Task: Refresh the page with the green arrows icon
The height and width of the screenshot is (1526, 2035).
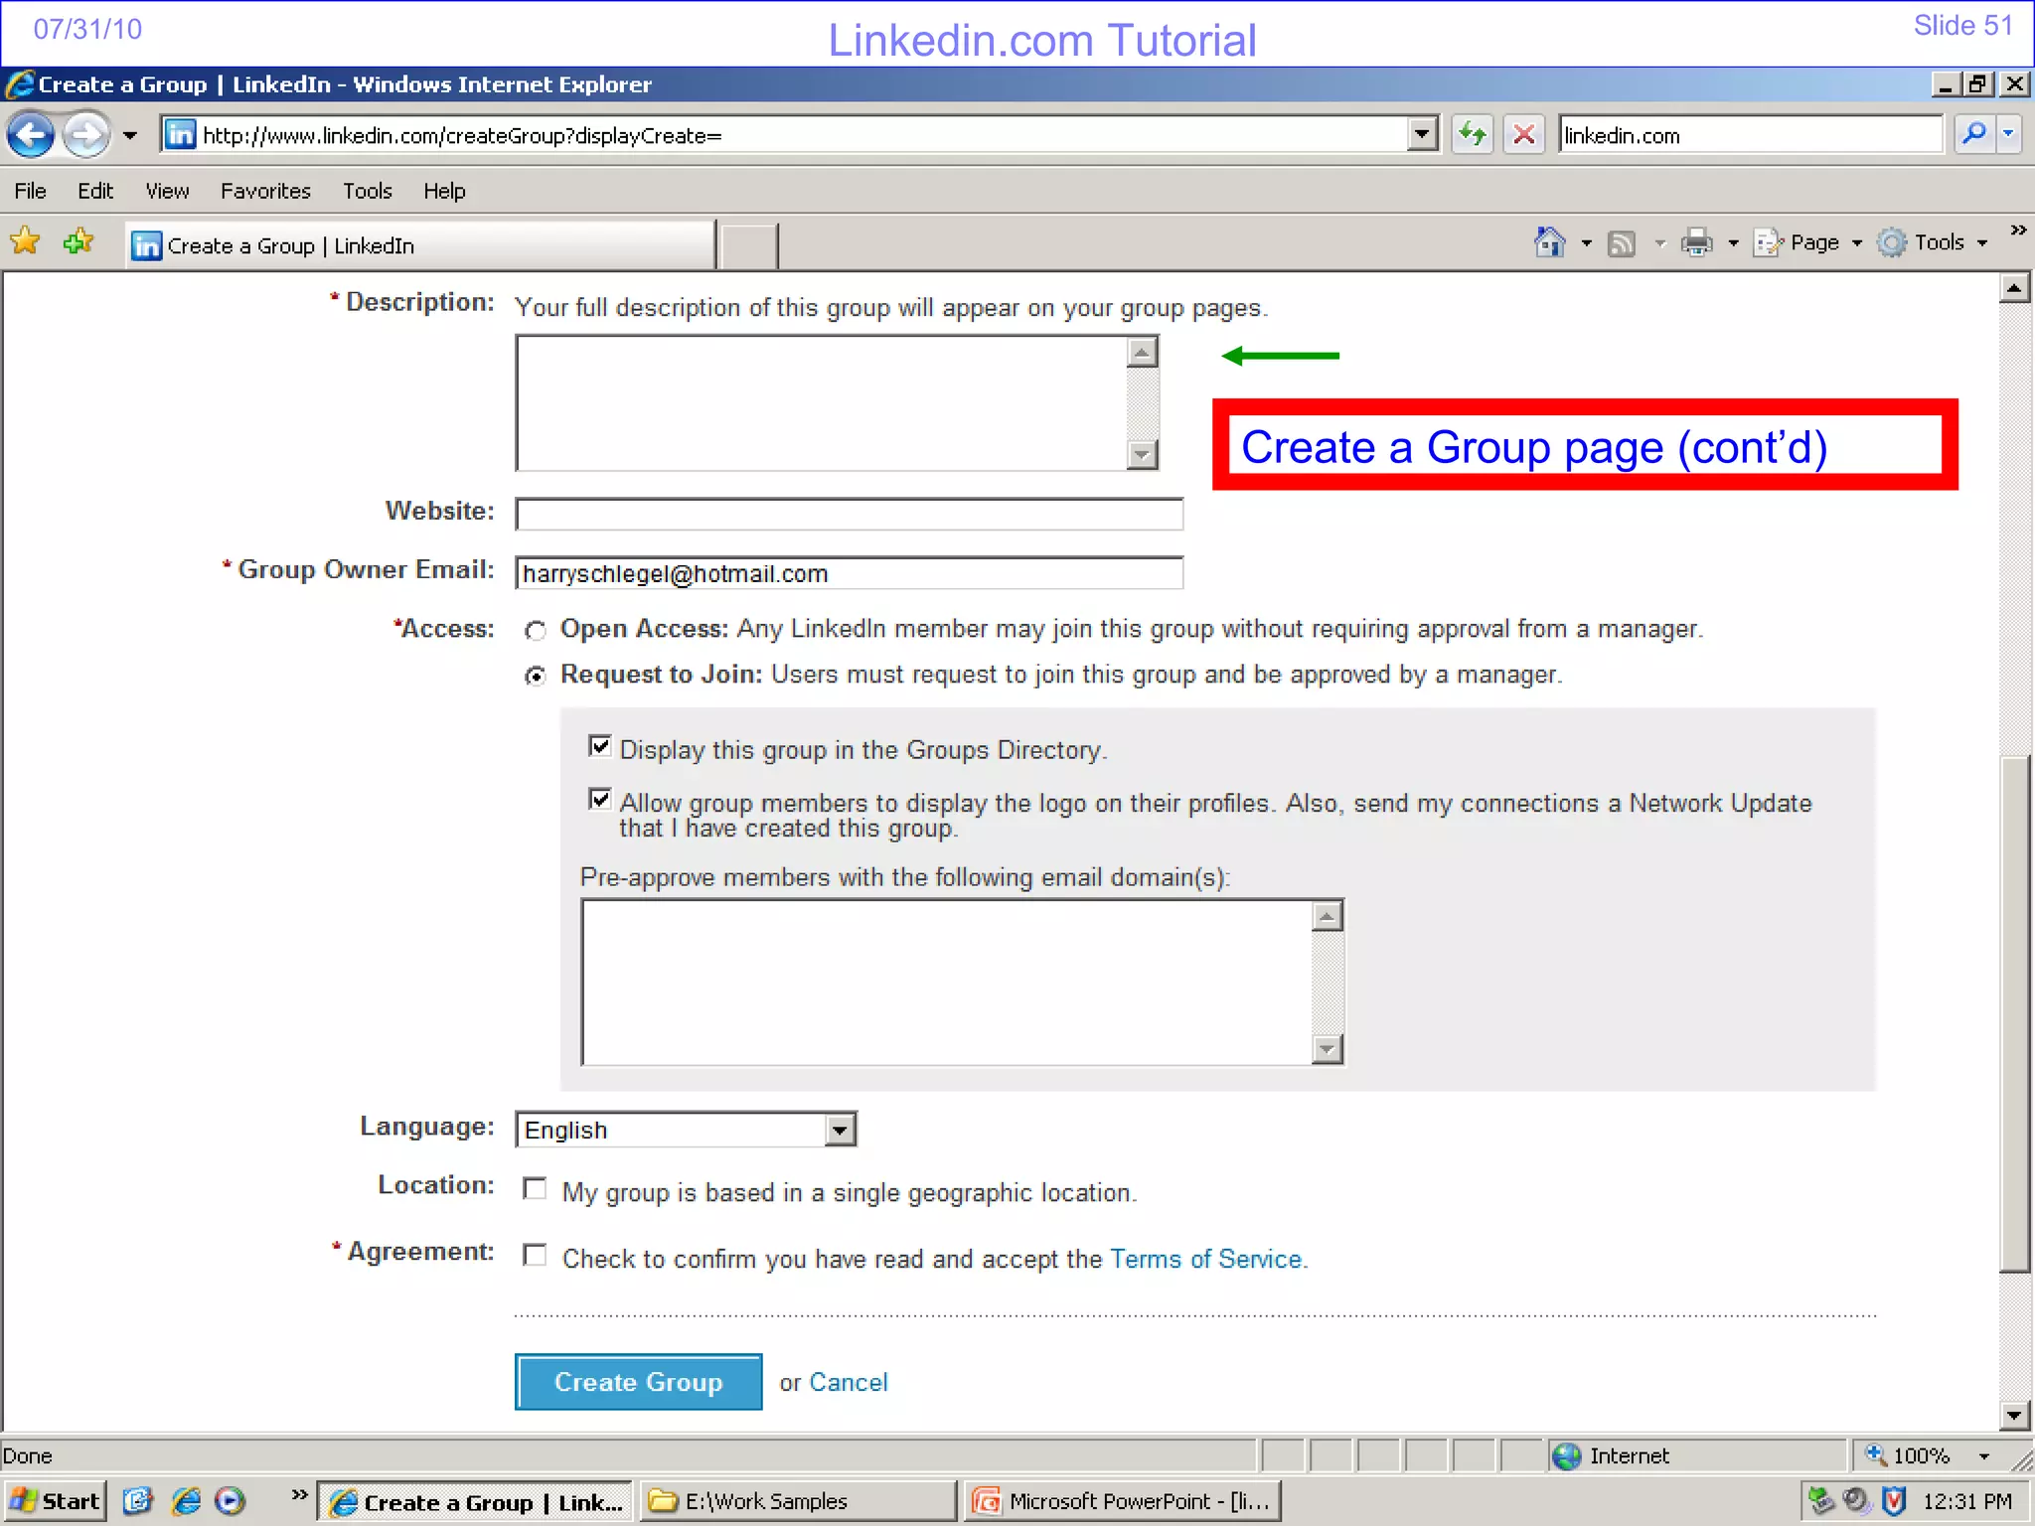Action: pyautogui.click(x=1472, y=134)
